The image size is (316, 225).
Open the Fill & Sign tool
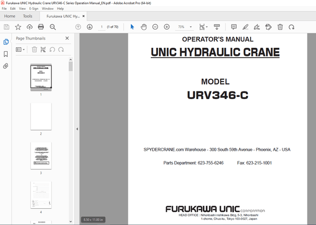tap(257, 27)
